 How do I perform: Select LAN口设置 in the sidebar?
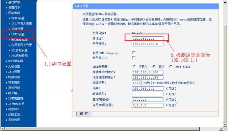pos(18,34)
